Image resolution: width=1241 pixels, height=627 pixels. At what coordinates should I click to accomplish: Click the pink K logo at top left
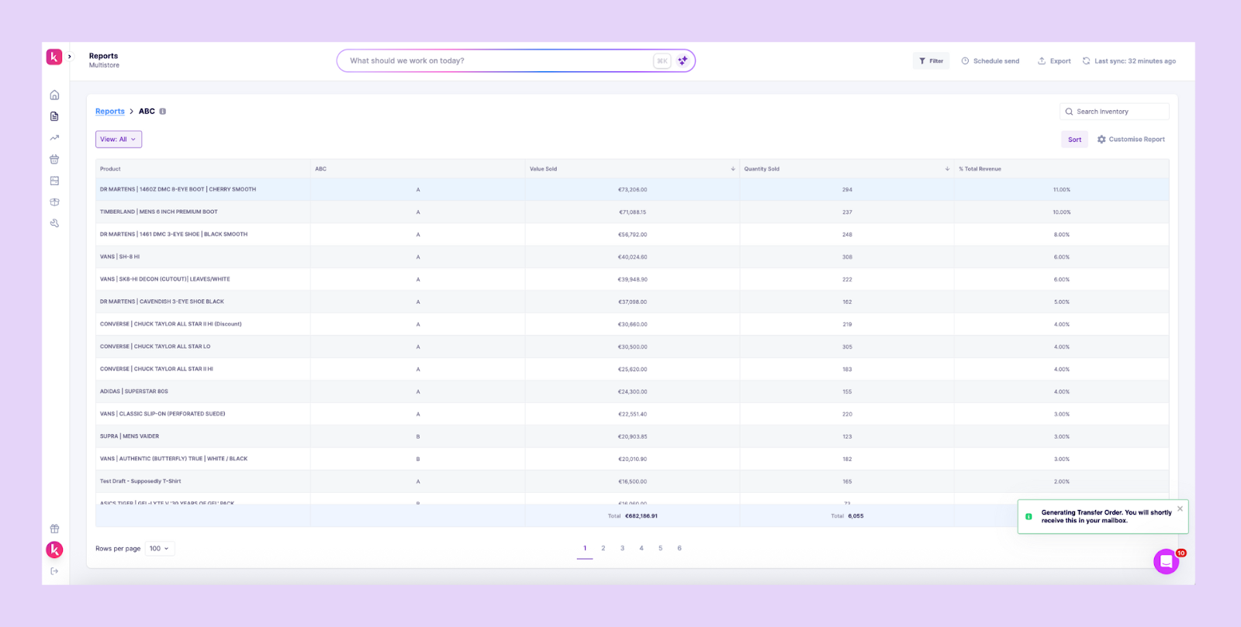point(54,57)
